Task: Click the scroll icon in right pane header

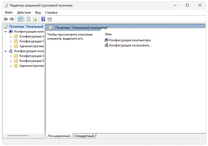Action: click(50, 28)
